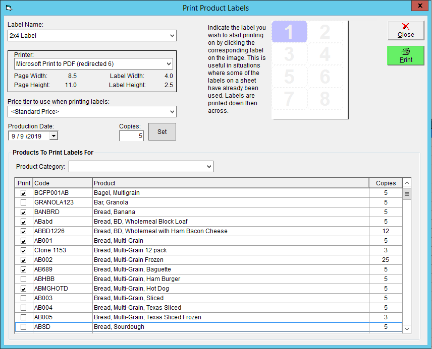Viewport: 432px width, 349px height.
Task: Click the code cell ABMGHOTD
Action: coord(63,289)
